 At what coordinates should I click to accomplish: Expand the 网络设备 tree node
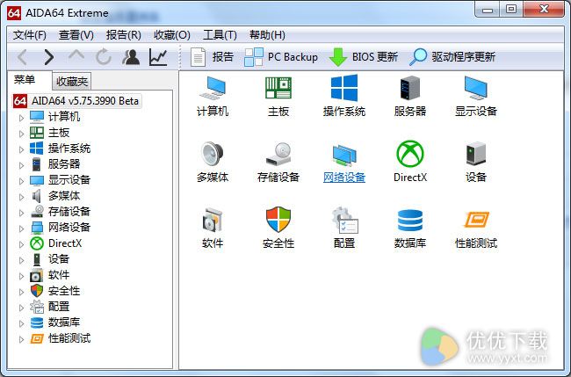pyautogui.click(x=21, y=228)
